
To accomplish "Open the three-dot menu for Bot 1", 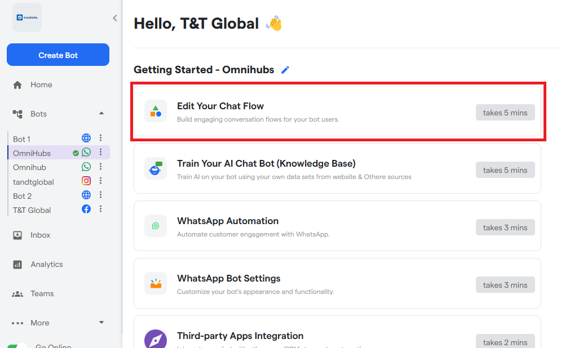I will (101, 138).
